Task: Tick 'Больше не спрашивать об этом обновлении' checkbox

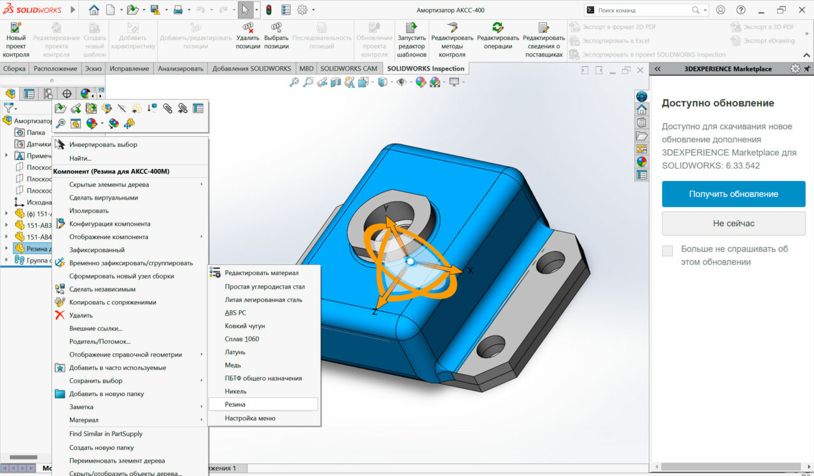Action: pyautogui.click(x=667, y=250)
